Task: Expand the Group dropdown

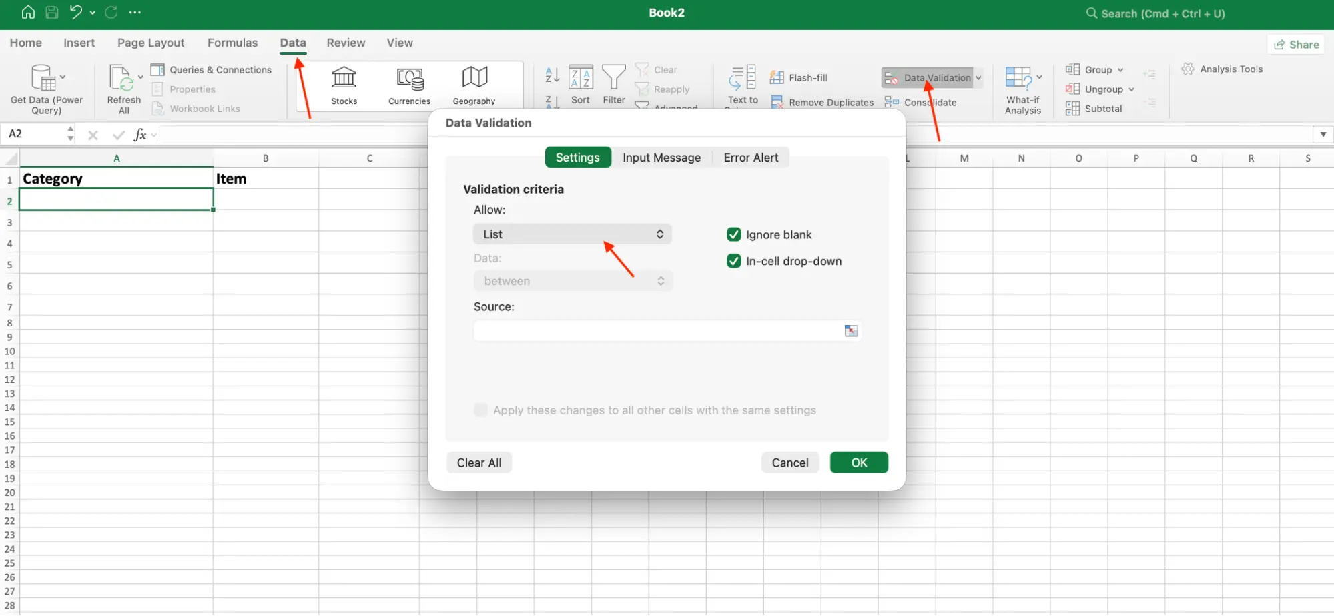Action: click(x=1120, y=69)
